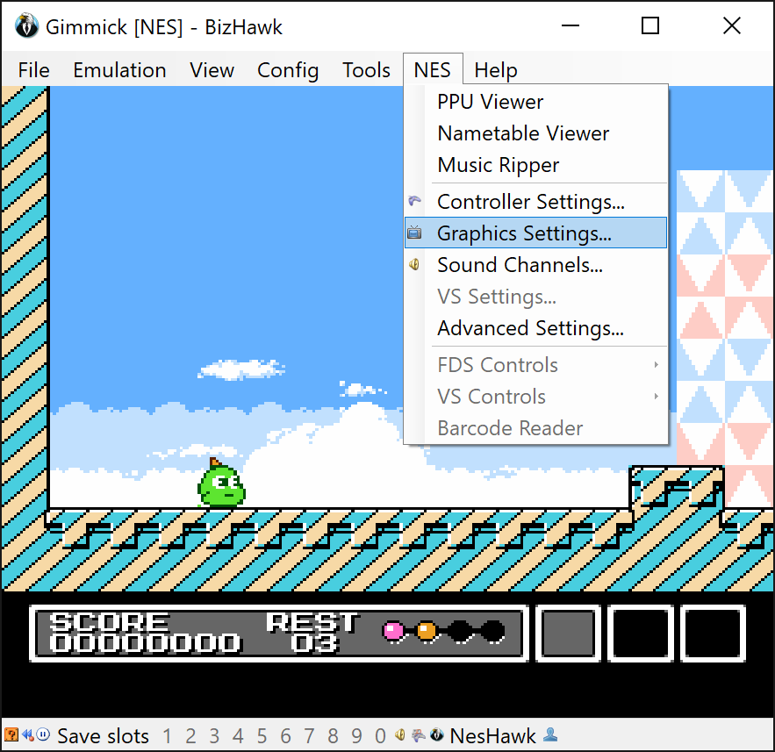The width and height of the screenshot is (775, 752).
Task: Expand the VS Controls submenu
Action: coord(535,397)
